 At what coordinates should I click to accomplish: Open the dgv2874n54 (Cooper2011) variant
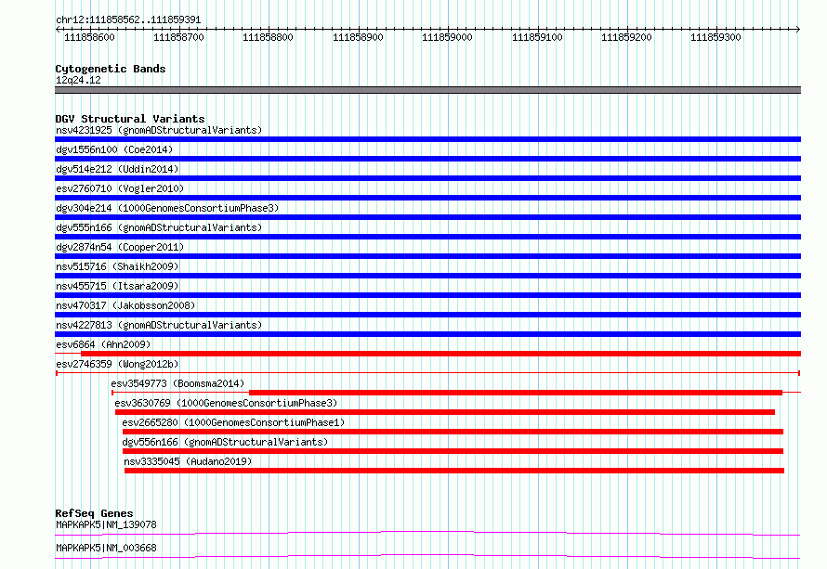click(x=120, y=247)
